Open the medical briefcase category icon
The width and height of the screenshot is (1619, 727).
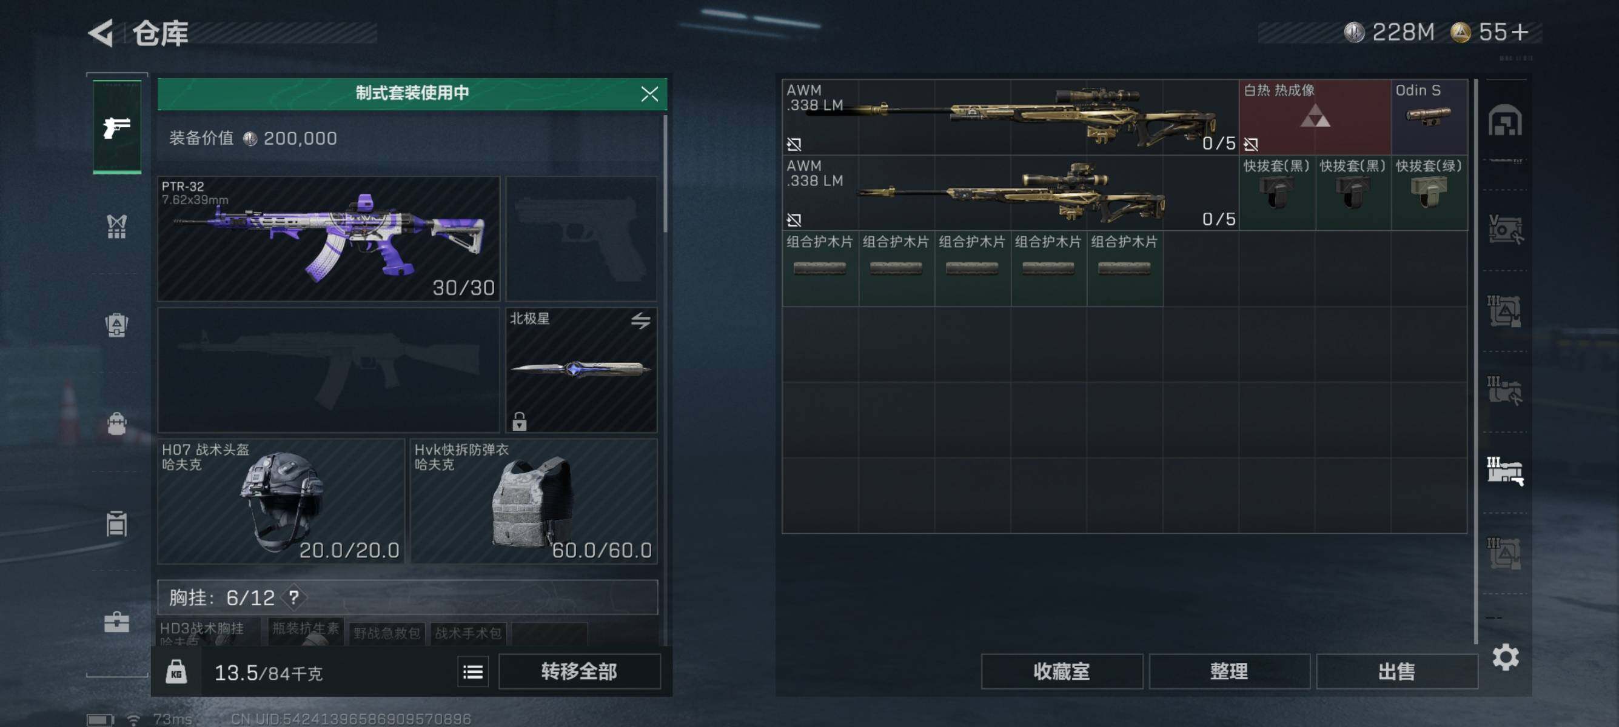[x=116, y=622]
